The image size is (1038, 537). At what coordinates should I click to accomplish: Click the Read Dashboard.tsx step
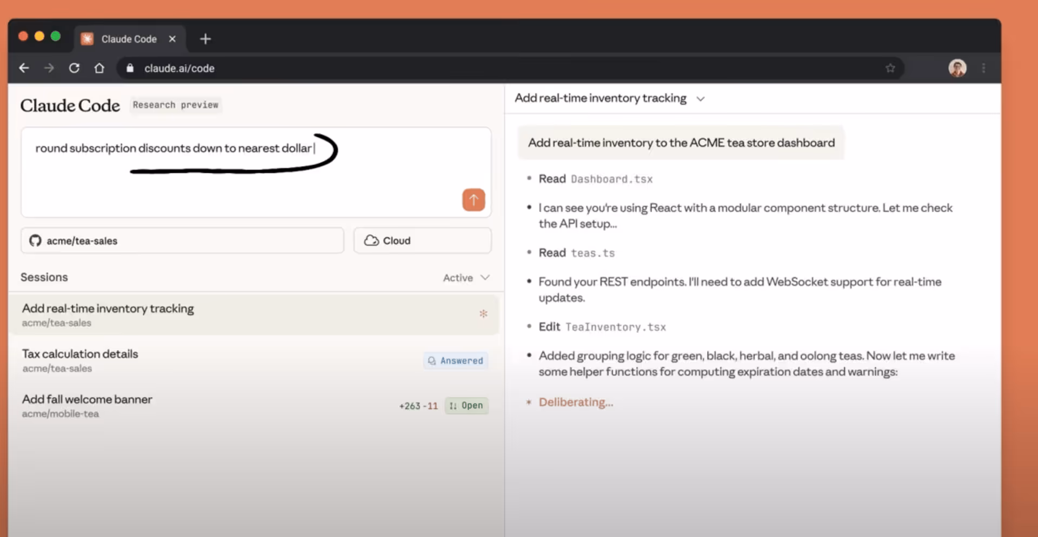tap(596, 179)
